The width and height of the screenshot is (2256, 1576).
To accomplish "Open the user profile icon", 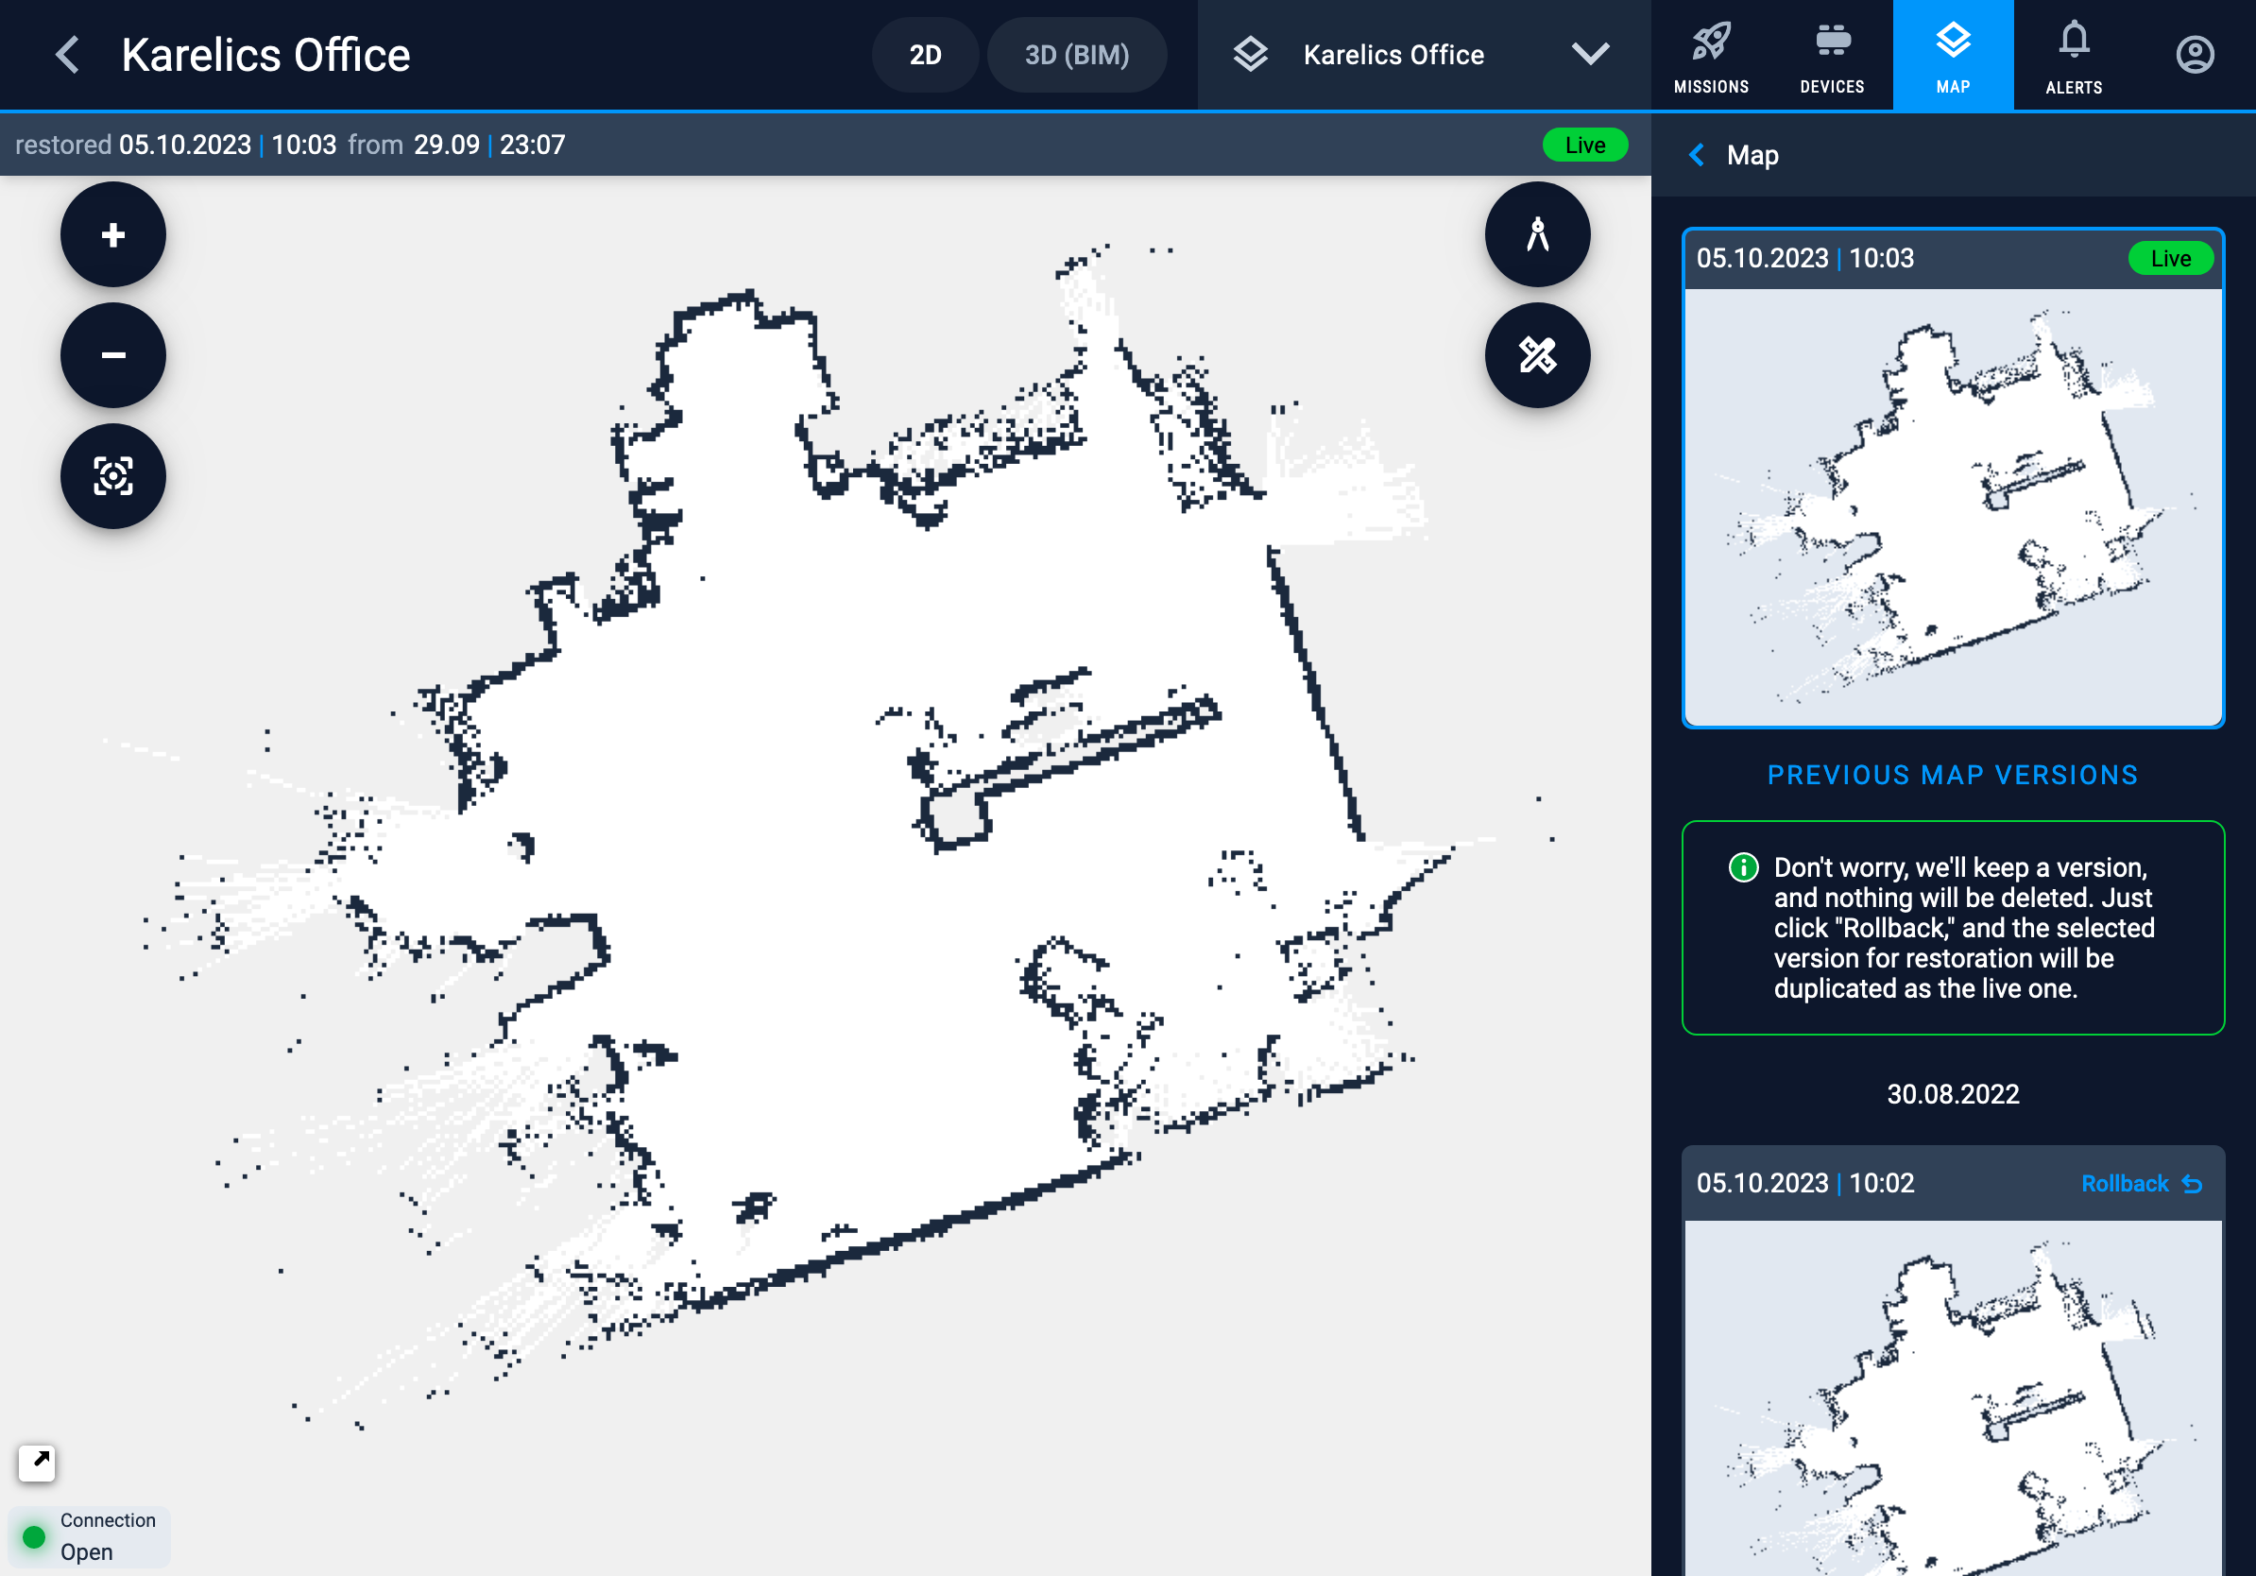I will tap(2194, 55).
